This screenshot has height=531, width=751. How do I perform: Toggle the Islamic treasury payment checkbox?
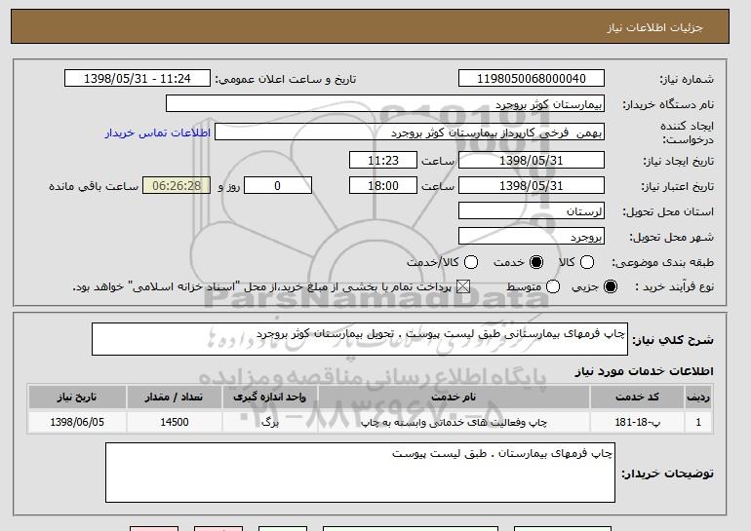(463, 286)
